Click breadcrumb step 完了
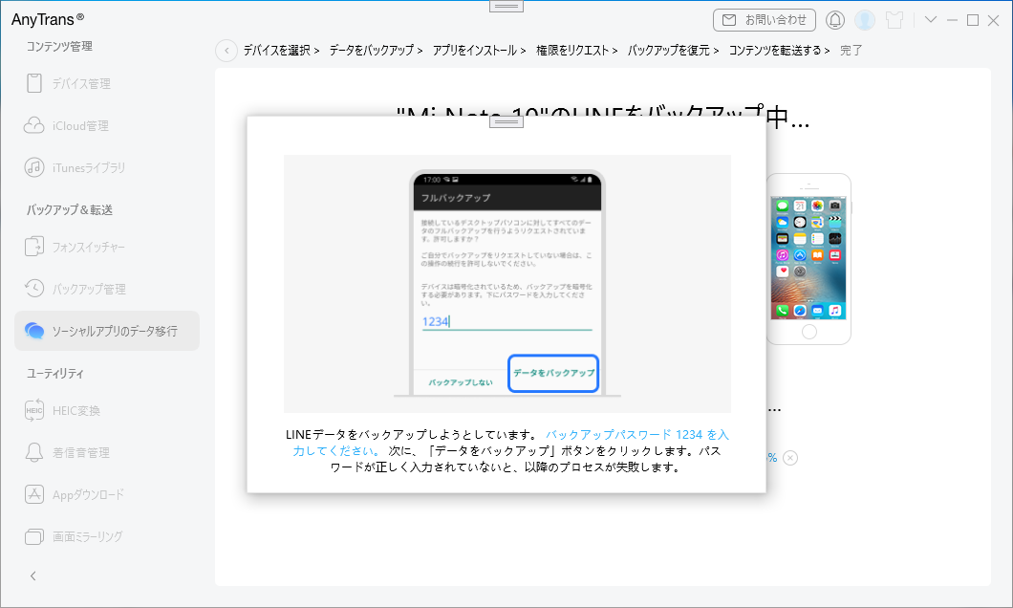The image size is (1013, 608). [x=851, y=51]
